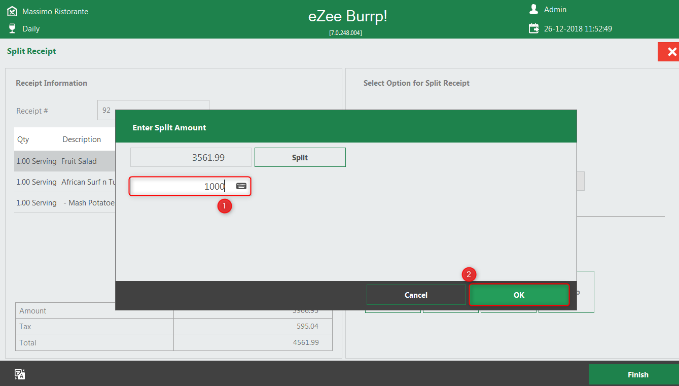The width and height of the screenshot is (679, 386).
Task: Click the Tax value 595.04
Action: pos(308,326)
